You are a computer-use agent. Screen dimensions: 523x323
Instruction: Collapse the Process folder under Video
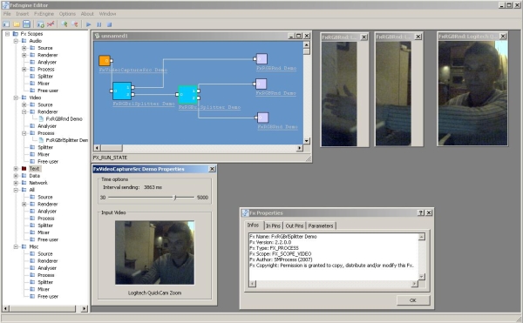click(24, 133)
